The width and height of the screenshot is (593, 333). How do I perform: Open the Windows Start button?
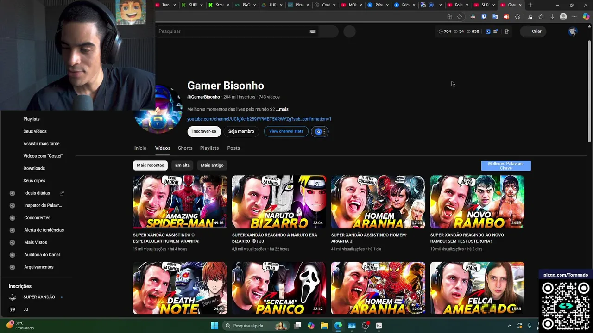(214, 326)
